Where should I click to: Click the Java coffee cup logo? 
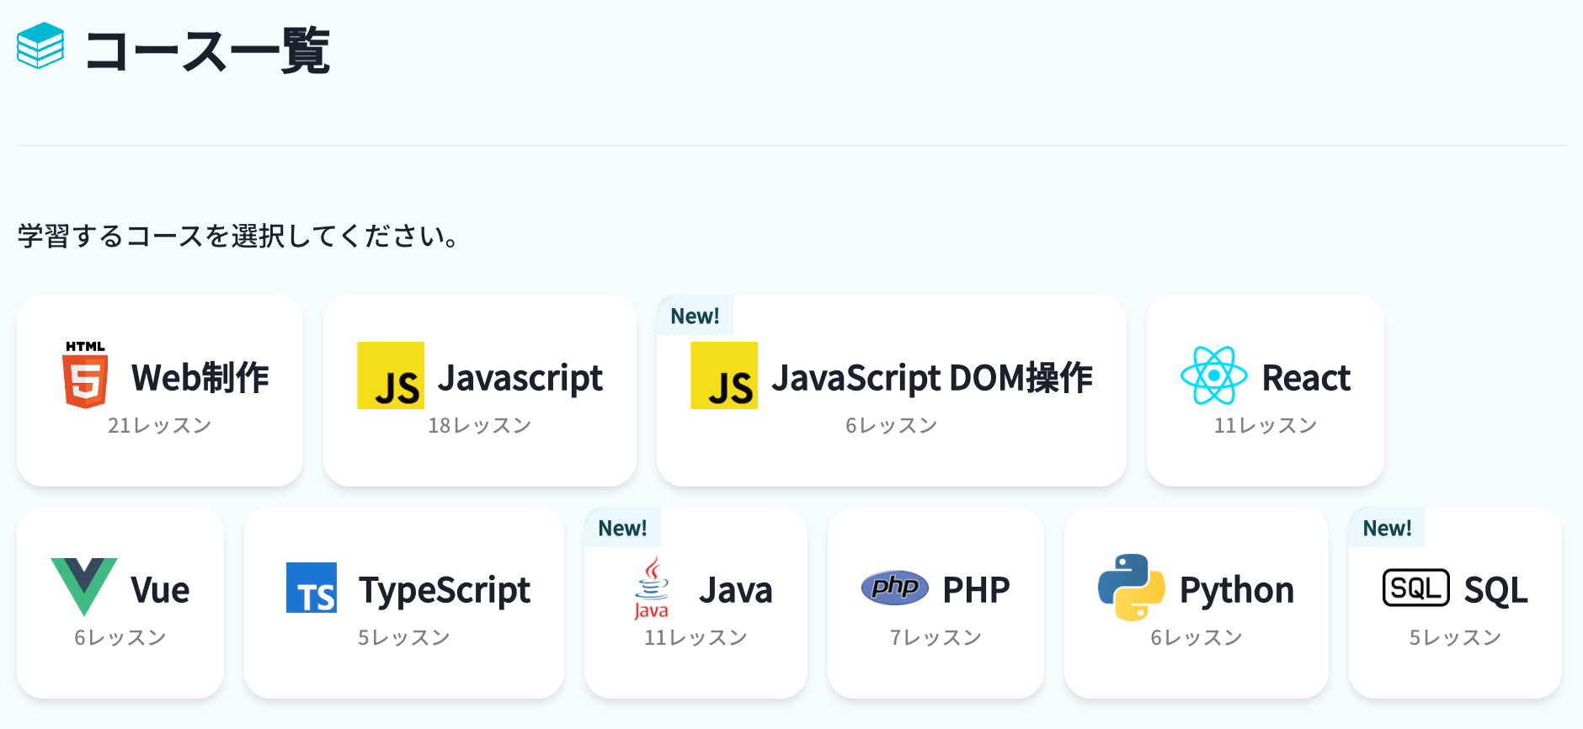(x=651, y=588)
